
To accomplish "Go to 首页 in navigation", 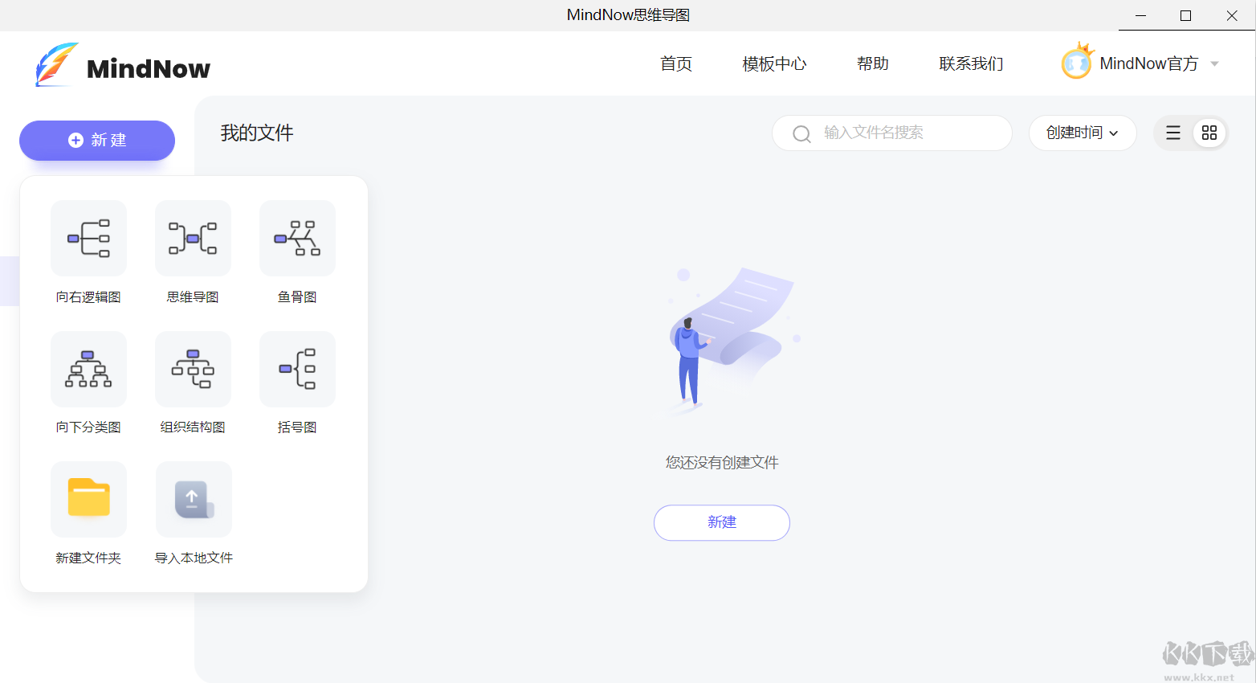I will click(676, 63).
